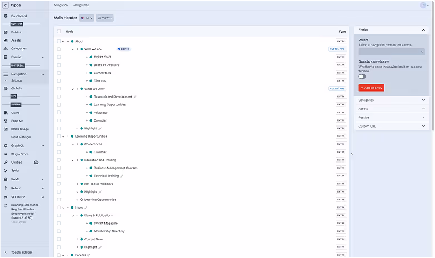This screenshot has height=258, width=435.
Task: Open the Business Management Courses node
Action: point(116,168)
